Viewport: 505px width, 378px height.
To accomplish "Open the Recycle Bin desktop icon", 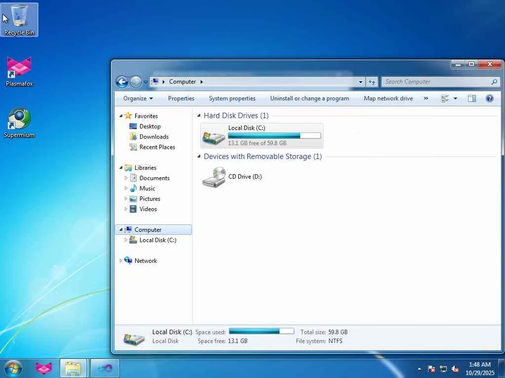I will click(x=19, y=19).
